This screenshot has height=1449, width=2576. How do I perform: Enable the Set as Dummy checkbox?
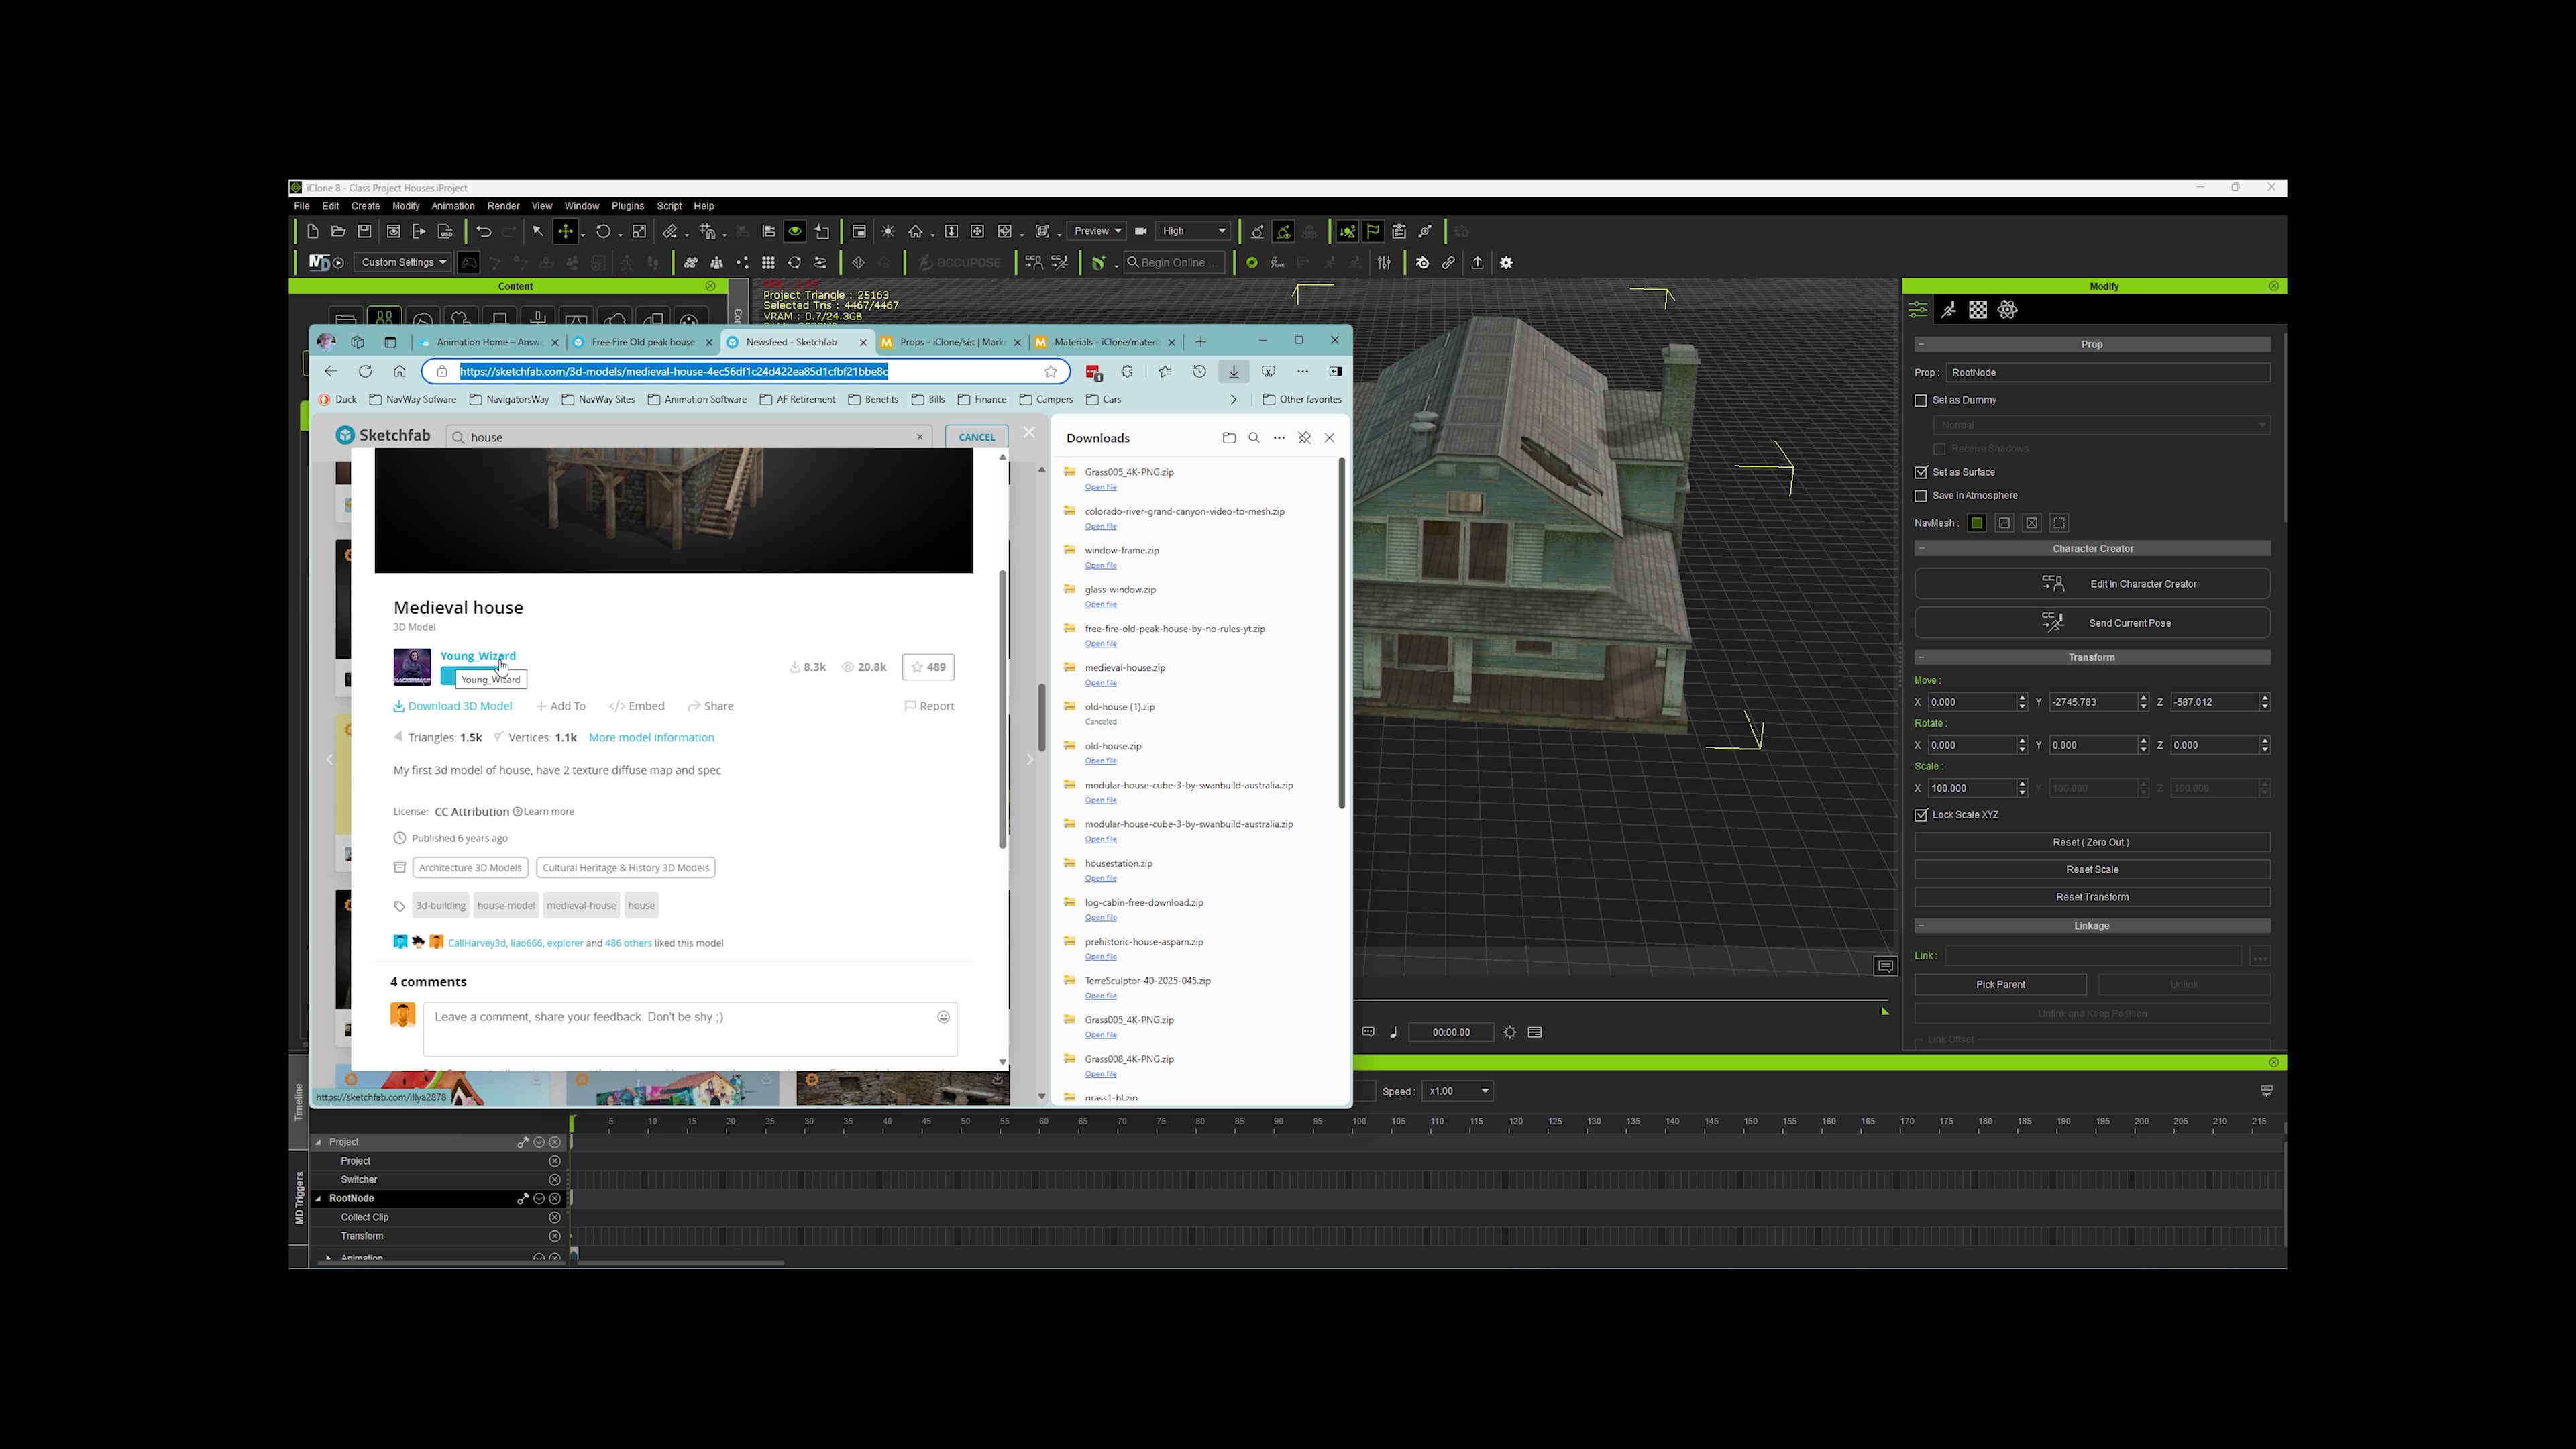point(1921,400)
